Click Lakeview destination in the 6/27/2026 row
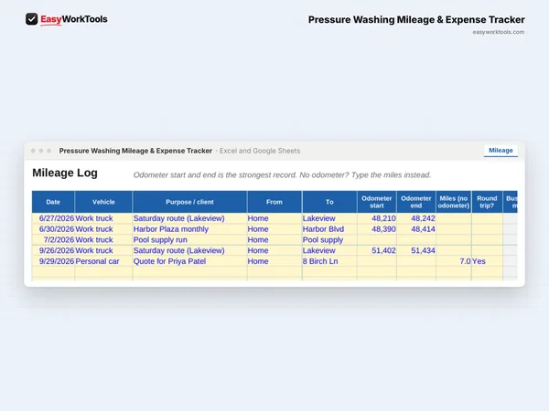 [329, 218]
